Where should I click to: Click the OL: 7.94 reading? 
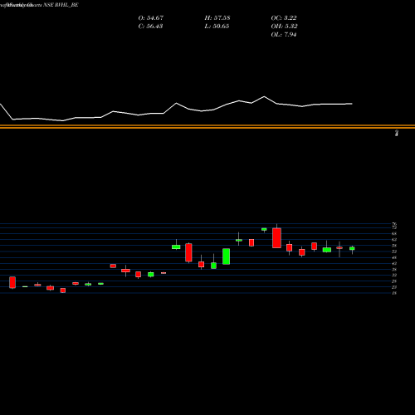pos(284,35)
